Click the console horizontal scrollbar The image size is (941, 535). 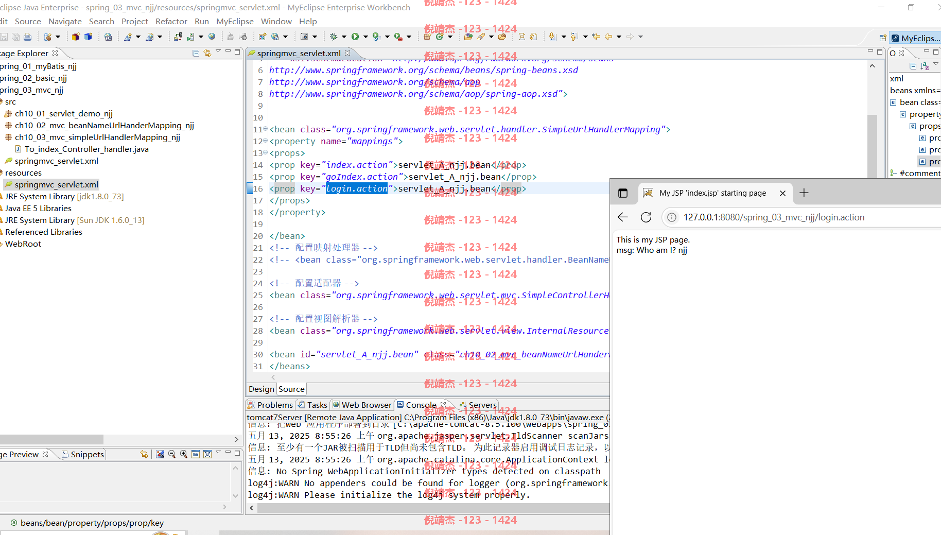[433, 508]
